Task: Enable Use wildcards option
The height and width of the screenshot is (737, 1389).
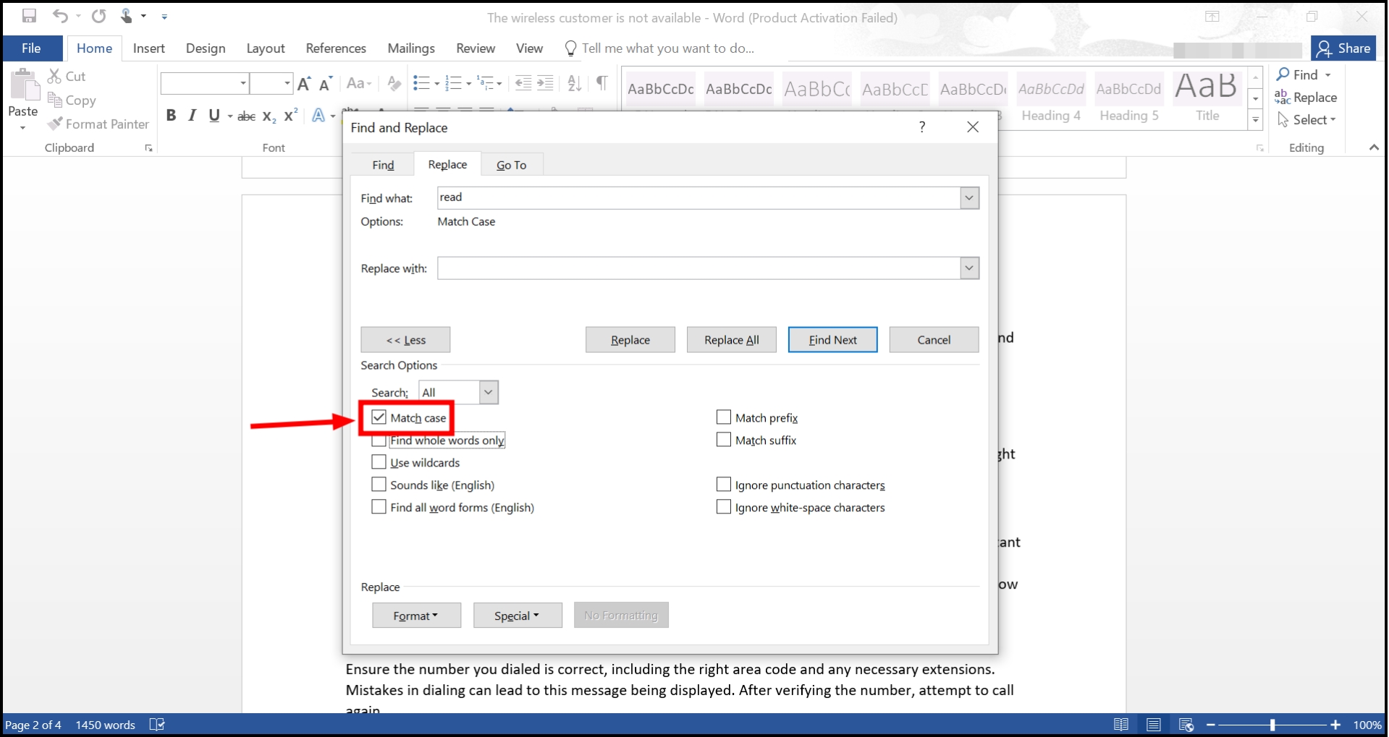Action: (379, 462)
